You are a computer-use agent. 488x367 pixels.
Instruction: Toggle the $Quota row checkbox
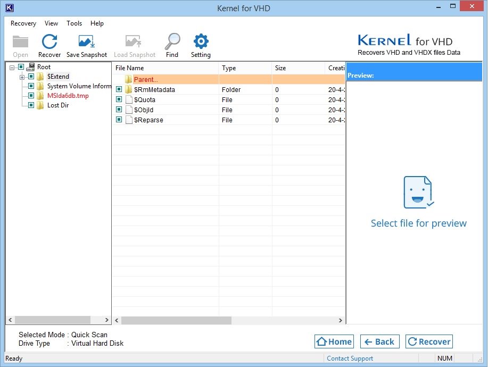119,99
